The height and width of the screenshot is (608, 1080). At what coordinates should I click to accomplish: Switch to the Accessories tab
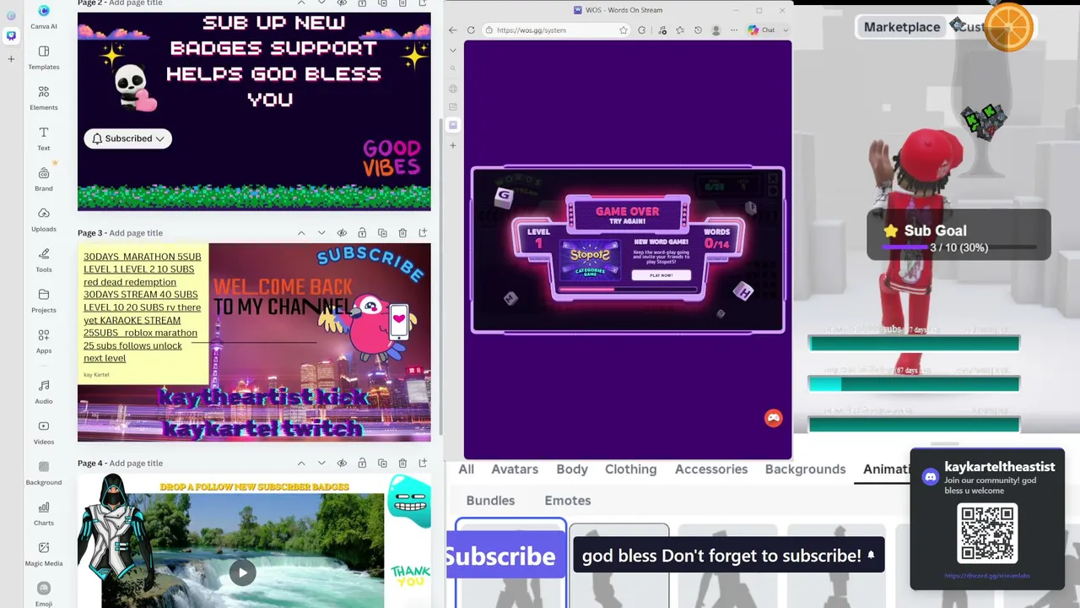(x=711, y=470)
